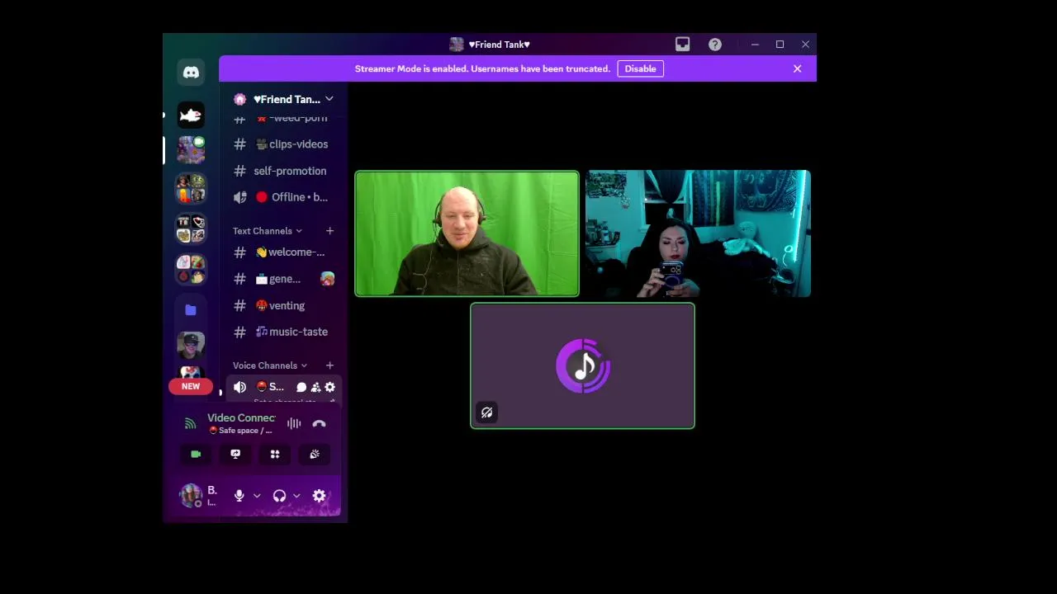Open the four-avatar folder with the pink icon
This screenshot has height=594, width=1057.
191,269
